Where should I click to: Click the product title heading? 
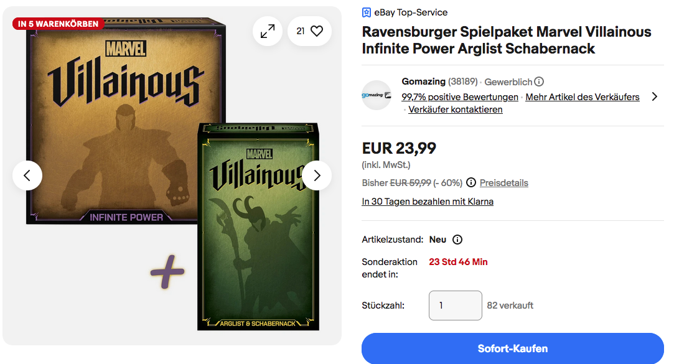click(x=507, y=40)
